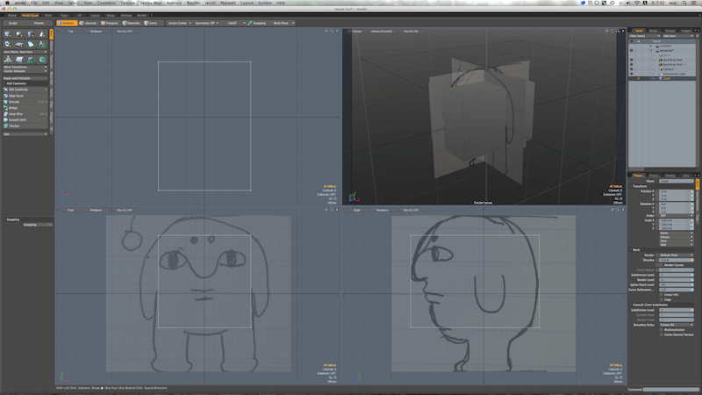This screenshot has height=395, width=702.
Task: Switch to Items selection mode
Action: [x=151, y=23]
